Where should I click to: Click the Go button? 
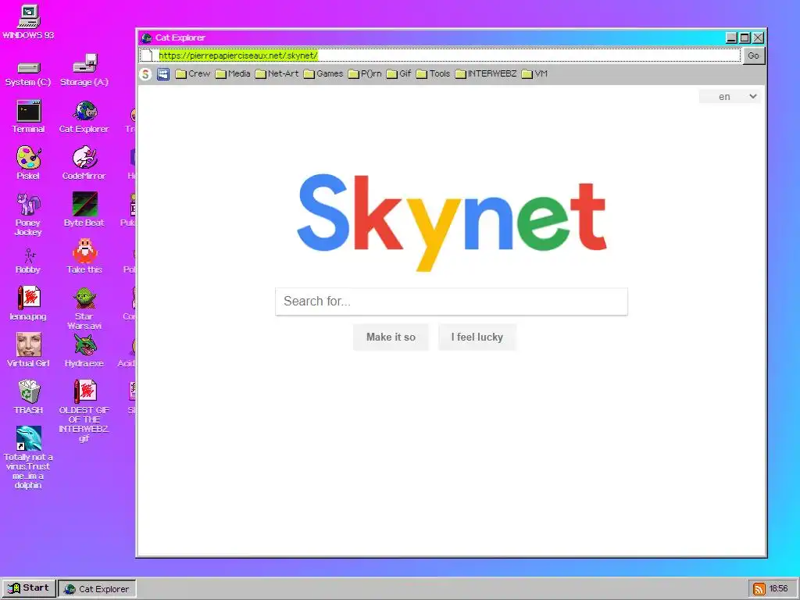click(754, 55)
